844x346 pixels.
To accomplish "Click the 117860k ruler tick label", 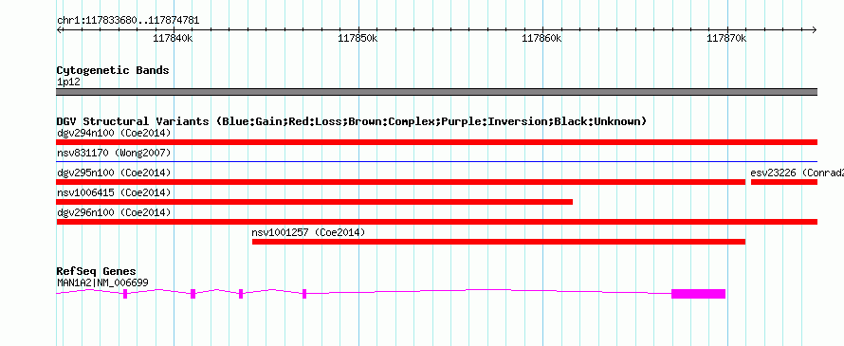I will [x=542, y=38].
